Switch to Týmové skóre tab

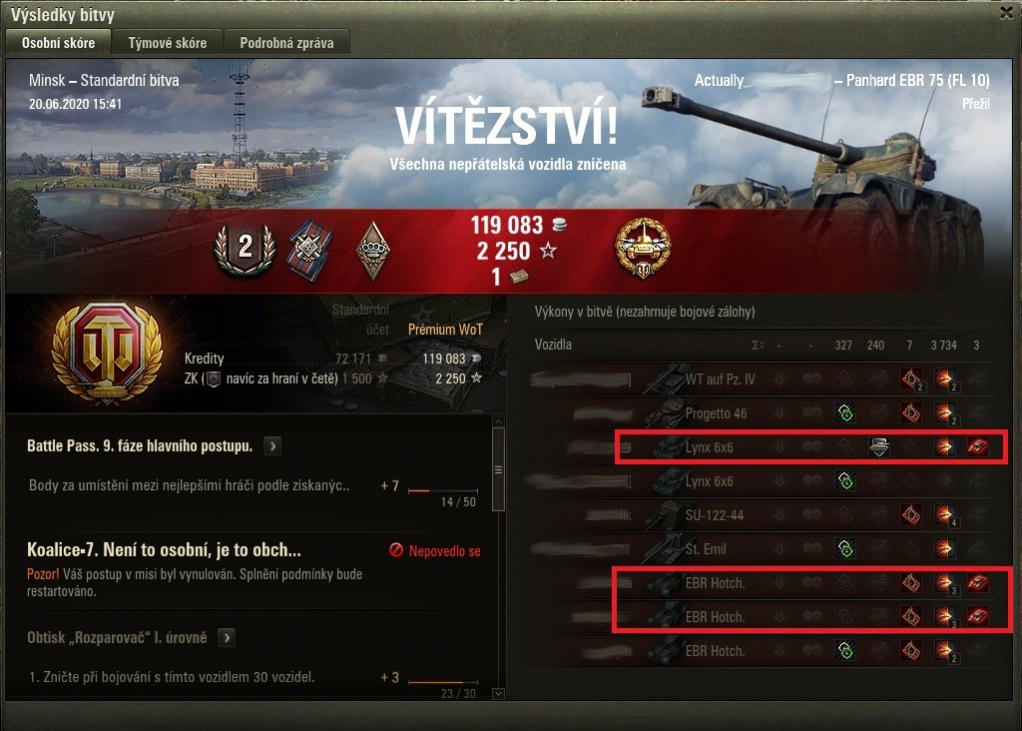[167, 43]
